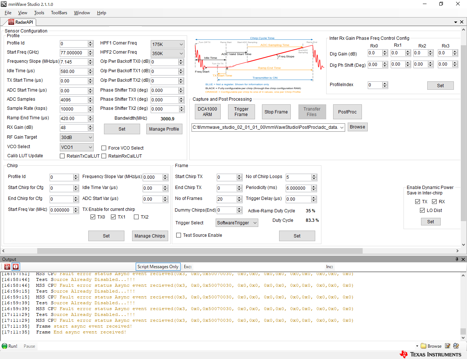
Task: Toggle LO Dist checkbox
Action: tap(422, 211)
